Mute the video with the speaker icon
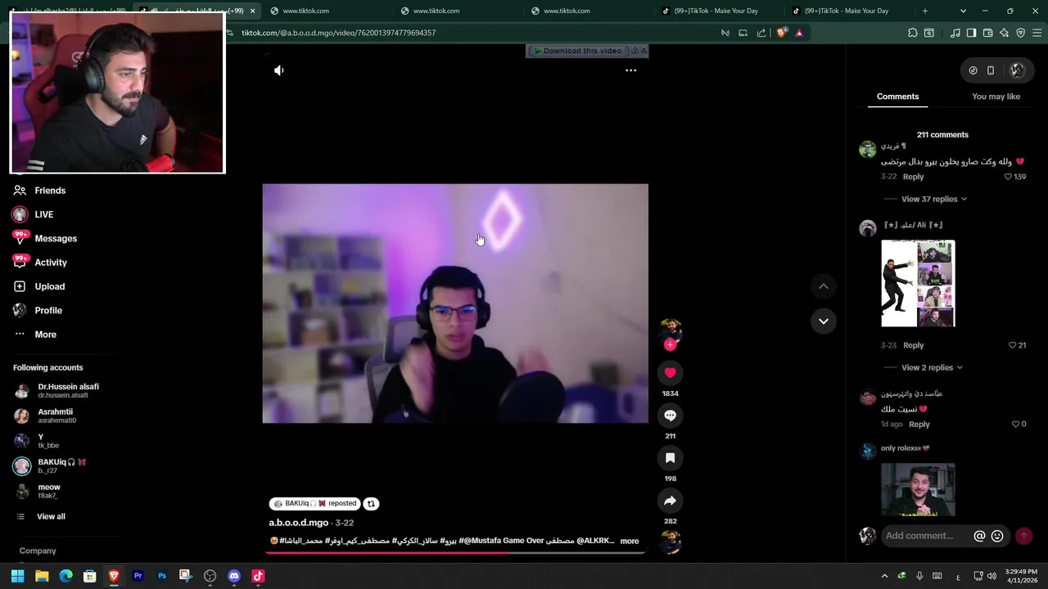This screenshot has width=1048, height=589. (x=279, y=70)
